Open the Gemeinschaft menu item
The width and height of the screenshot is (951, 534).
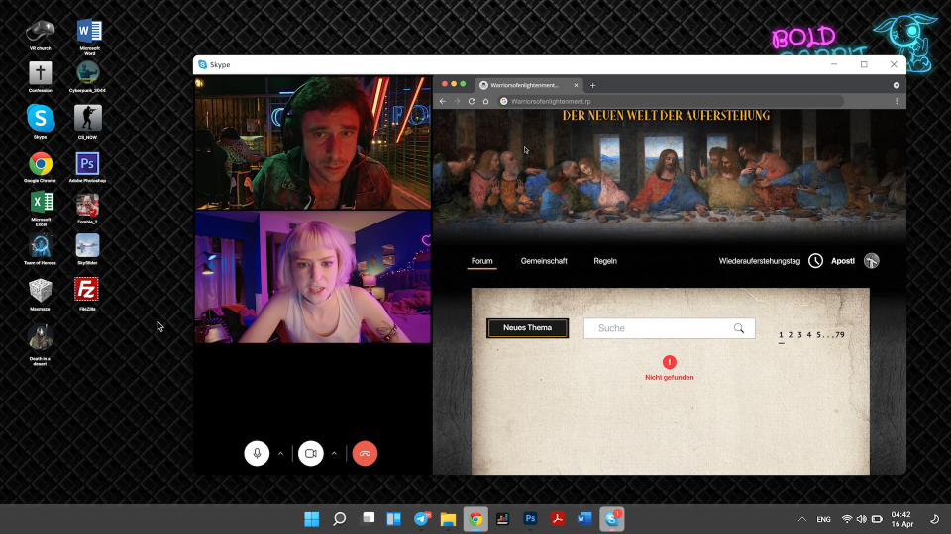tap(544, 261)
